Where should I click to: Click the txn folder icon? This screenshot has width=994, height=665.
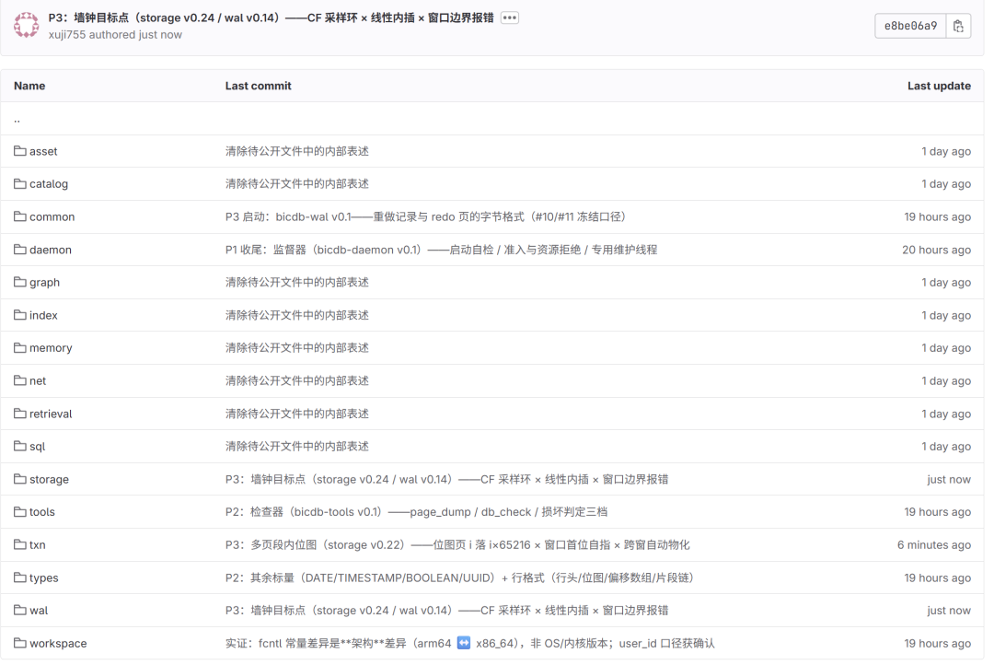click(19, 544)
